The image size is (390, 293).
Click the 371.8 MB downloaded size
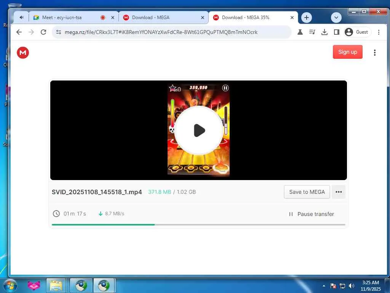click(160, 192)
